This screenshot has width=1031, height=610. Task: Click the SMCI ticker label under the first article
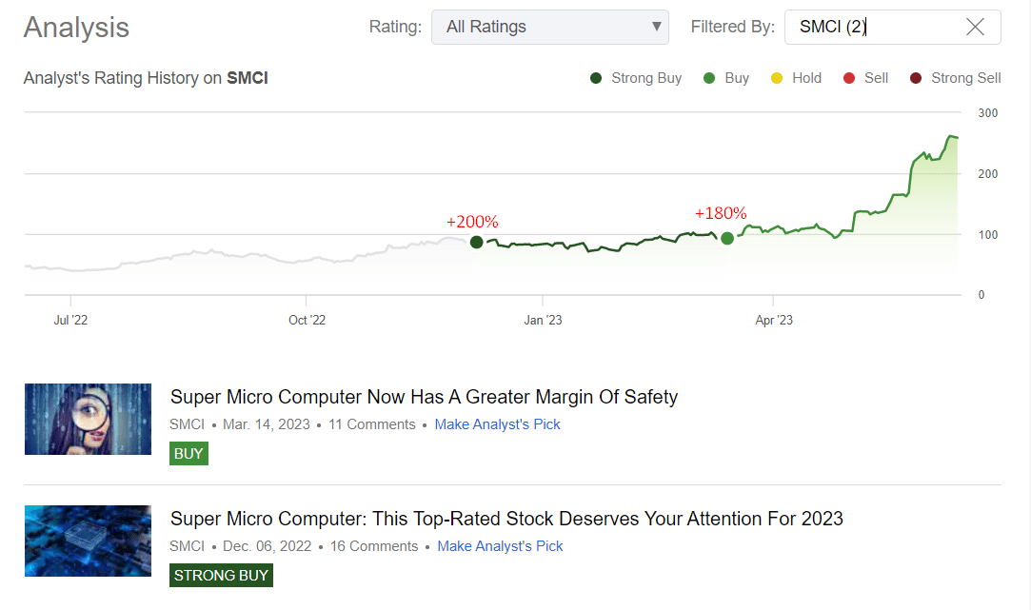(188, 424)
